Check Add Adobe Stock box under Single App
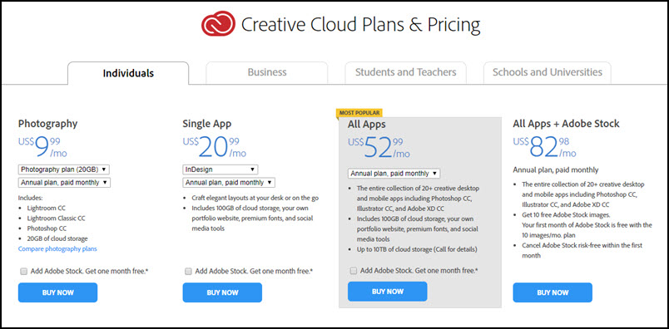Screen dimensions: 669x329 (188, 271)
